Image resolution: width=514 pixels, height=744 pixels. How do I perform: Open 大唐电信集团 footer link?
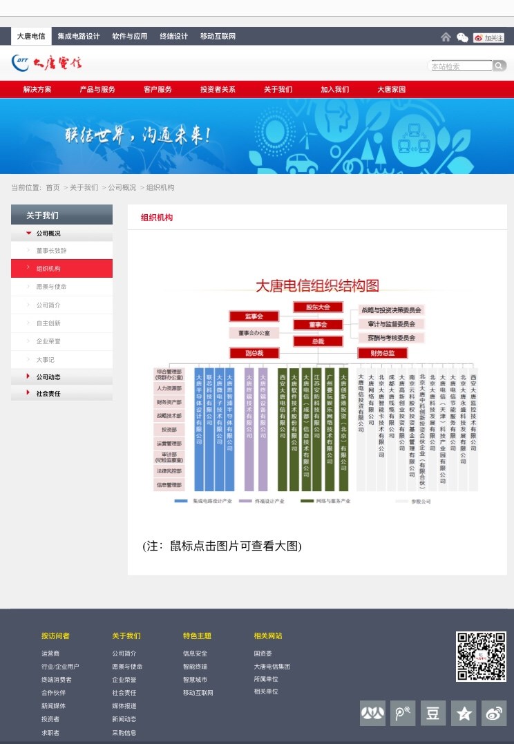click(x=272, y=666)
